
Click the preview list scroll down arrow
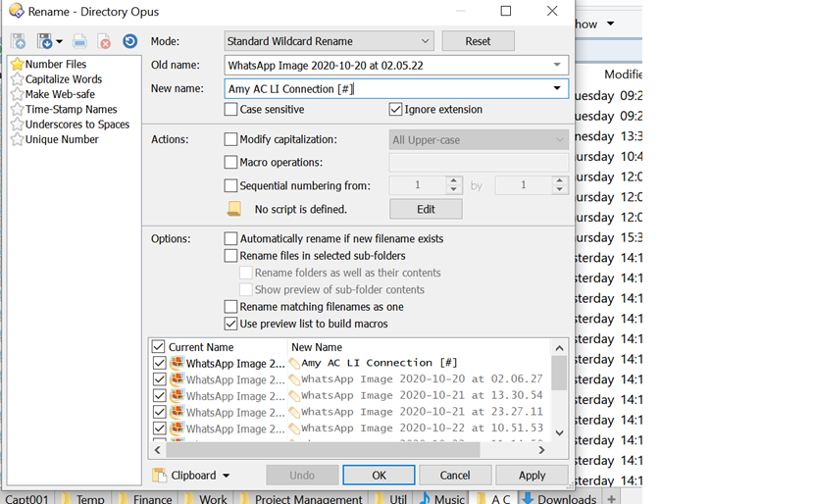click(559, 432)
